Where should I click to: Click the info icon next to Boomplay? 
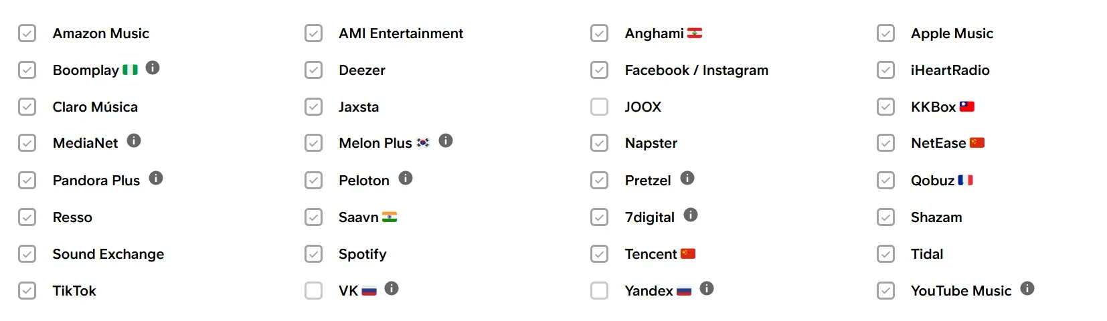tap(153, 68)
